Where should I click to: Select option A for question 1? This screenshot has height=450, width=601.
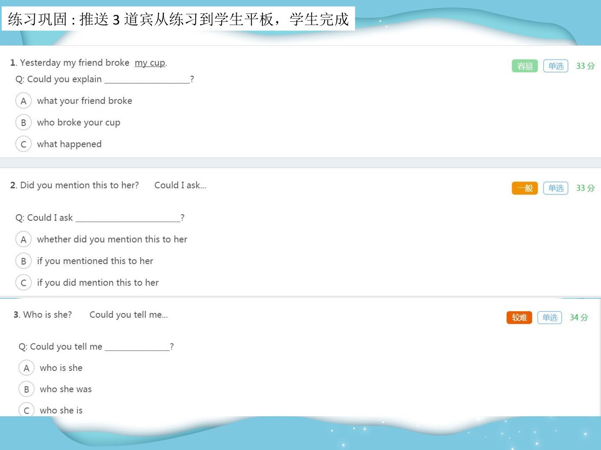click(23, 101)
